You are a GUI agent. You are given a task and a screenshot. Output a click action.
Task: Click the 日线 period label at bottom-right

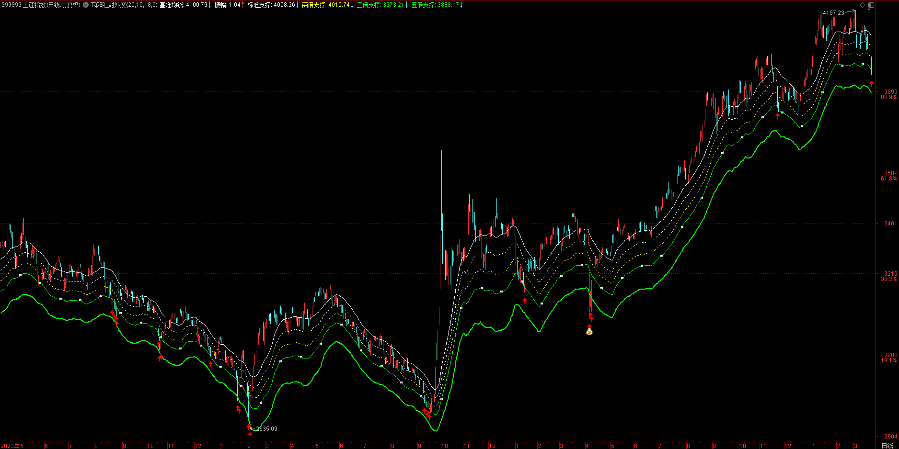pos(887,446)
